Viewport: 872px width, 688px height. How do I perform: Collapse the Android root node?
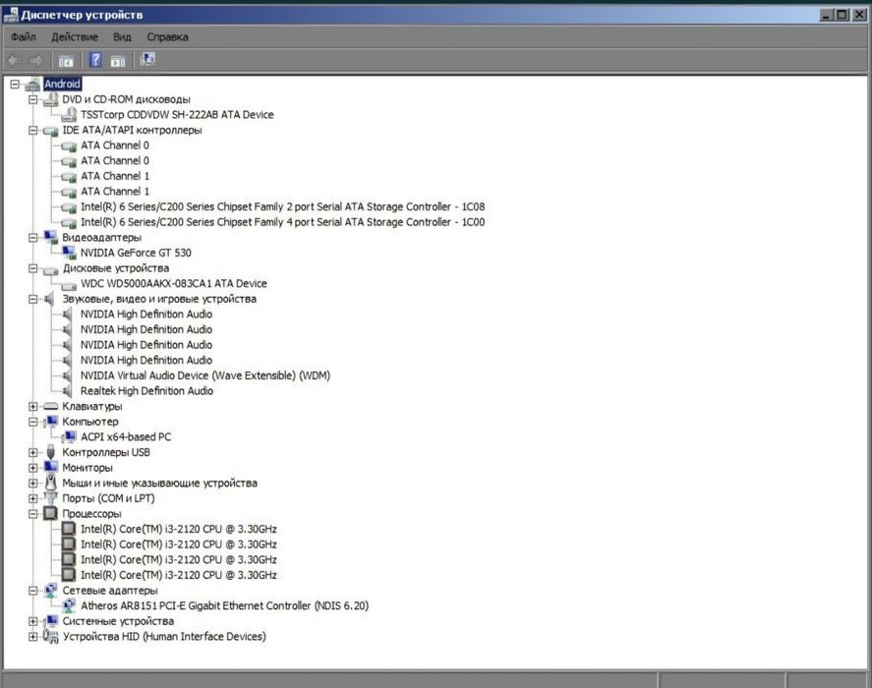[15, 85]
